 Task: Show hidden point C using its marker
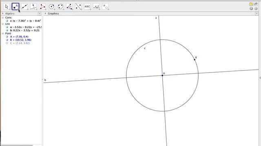click(7, 43)
